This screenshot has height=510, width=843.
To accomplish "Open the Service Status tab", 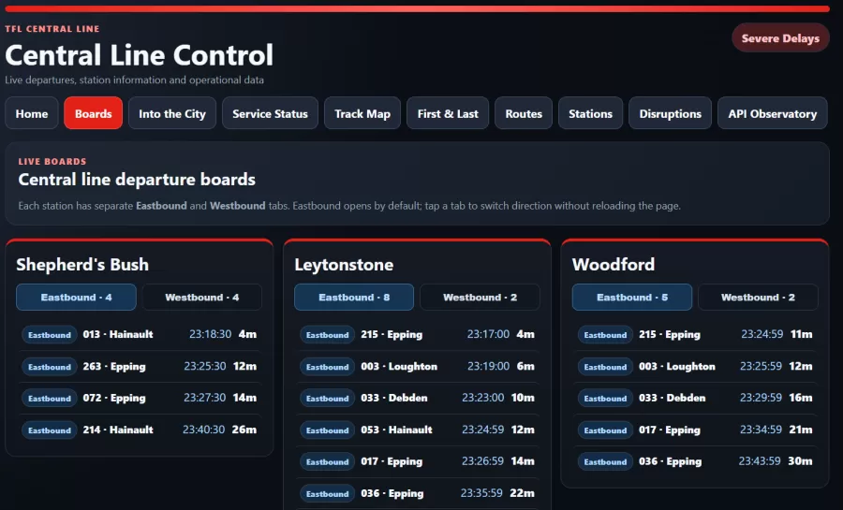I will tap(270, 113).
